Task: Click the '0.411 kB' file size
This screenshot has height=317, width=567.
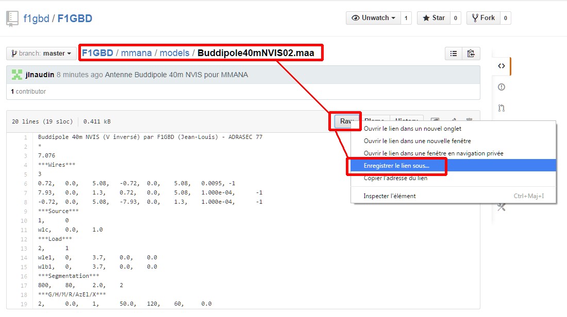Action: (97, 121)
